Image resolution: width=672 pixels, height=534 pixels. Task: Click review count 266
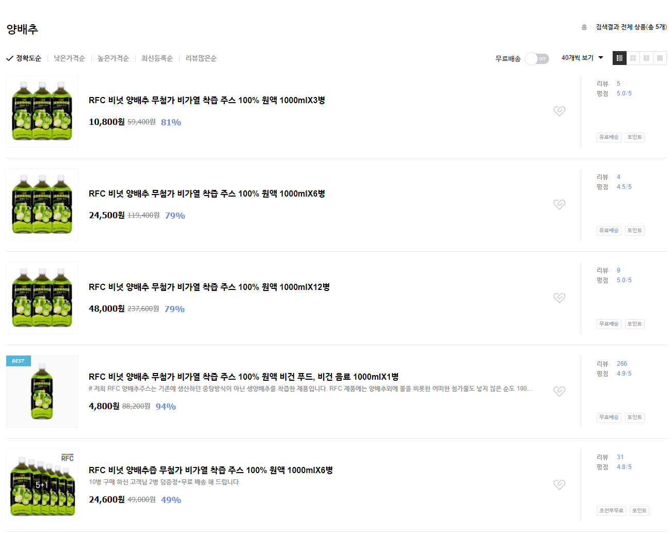click(x=621, y=364)
